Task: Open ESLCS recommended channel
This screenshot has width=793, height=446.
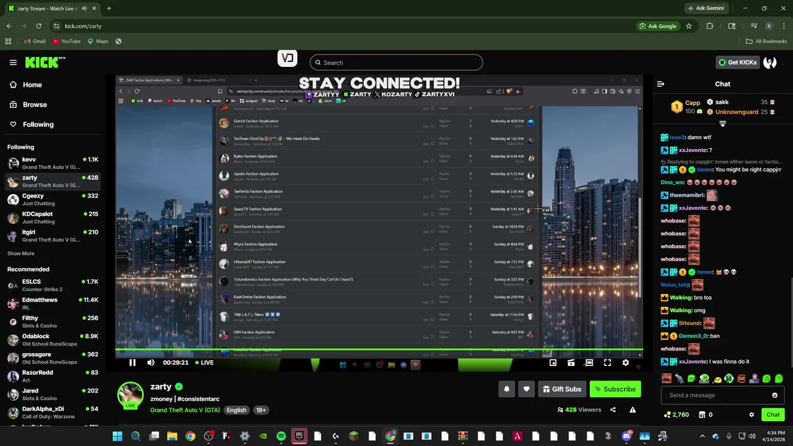Action: point(53,285)
